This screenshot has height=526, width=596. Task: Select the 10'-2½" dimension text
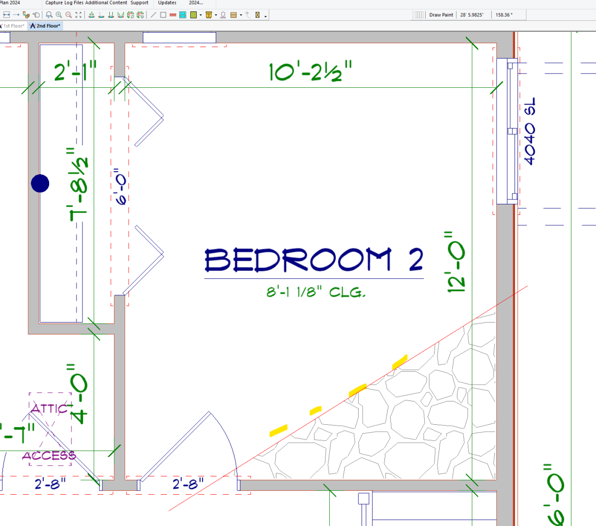click(311, 71)
